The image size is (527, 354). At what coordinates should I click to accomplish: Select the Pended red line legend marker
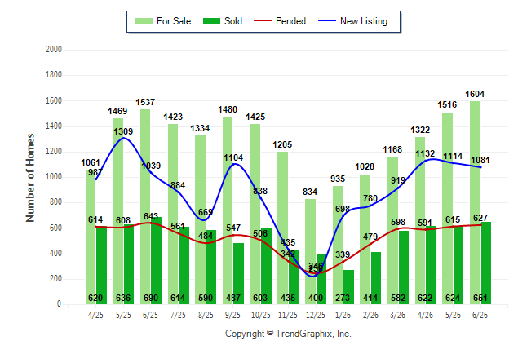pyautogui.click(x=263, y=21)
